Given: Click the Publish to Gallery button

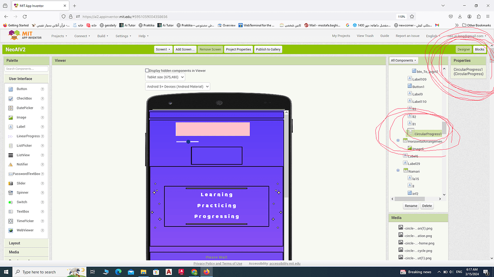Looking at the screenshot, I should point(268,49).
